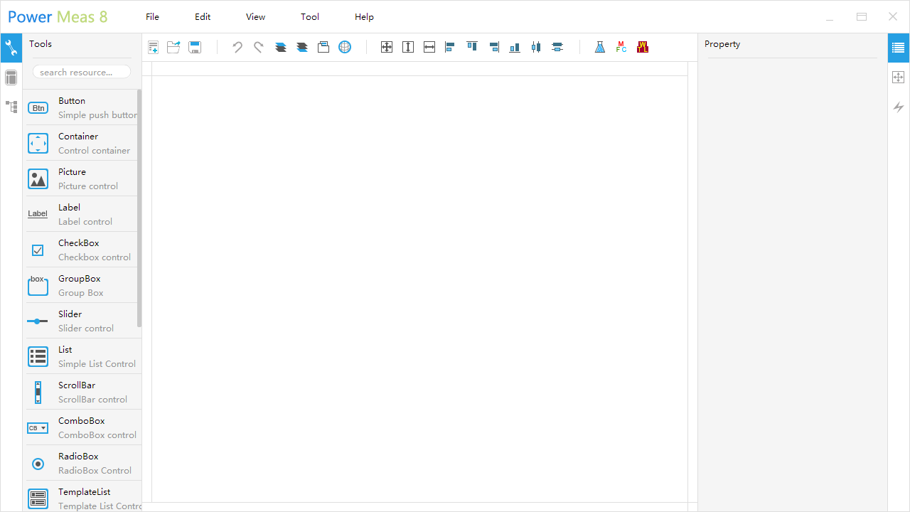Click the 'Tools' panel heading
The width and height of the screenshot is (910, 512).
click(x=41, y=44)
